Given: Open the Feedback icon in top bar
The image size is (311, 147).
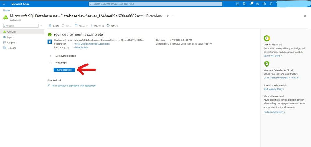Looking at the screenshot, I should coord(271,4).
